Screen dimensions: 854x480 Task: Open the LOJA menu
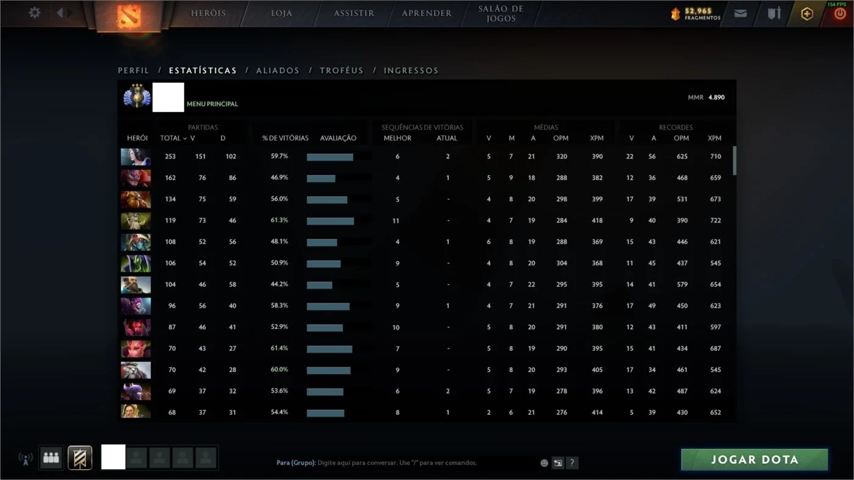[281, 13]
